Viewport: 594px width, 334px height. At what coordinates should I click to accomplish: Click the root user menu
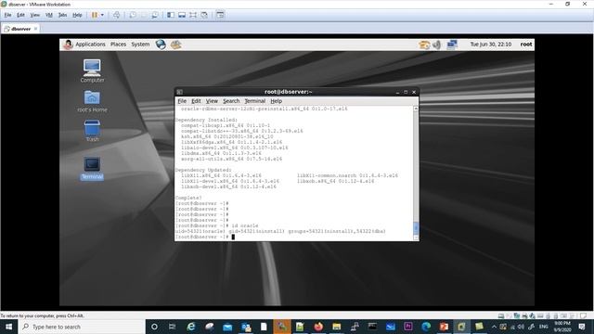[x=526, y=45]
